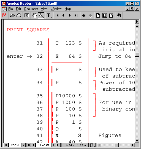Image resolution: width=141 pixels, height=149 pixels.
Task: Select the Text selection tool
Action: tap(49, 15)
